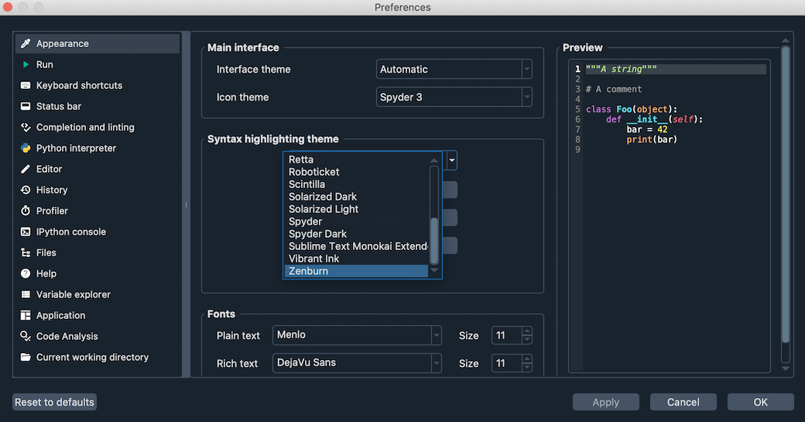The image size is (805, 422).
Task: Open the Plain text font dropdown
Action: pos(358,335)
